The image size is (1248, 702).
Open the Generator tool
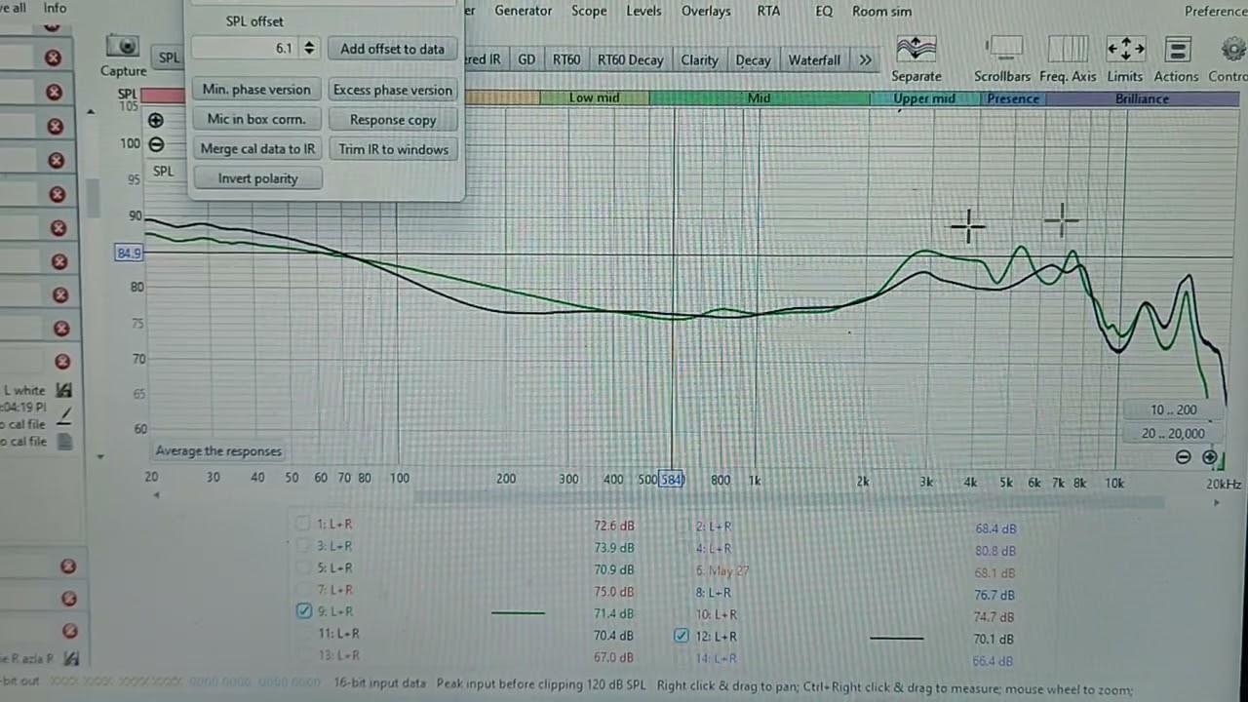click(x=523, y=11)
